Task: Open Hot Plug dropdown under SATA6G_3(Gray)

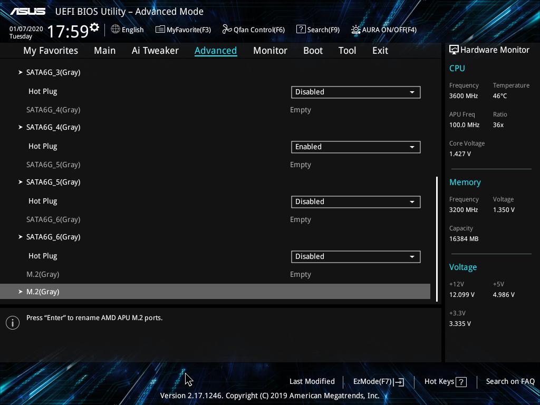Action: 356,92
